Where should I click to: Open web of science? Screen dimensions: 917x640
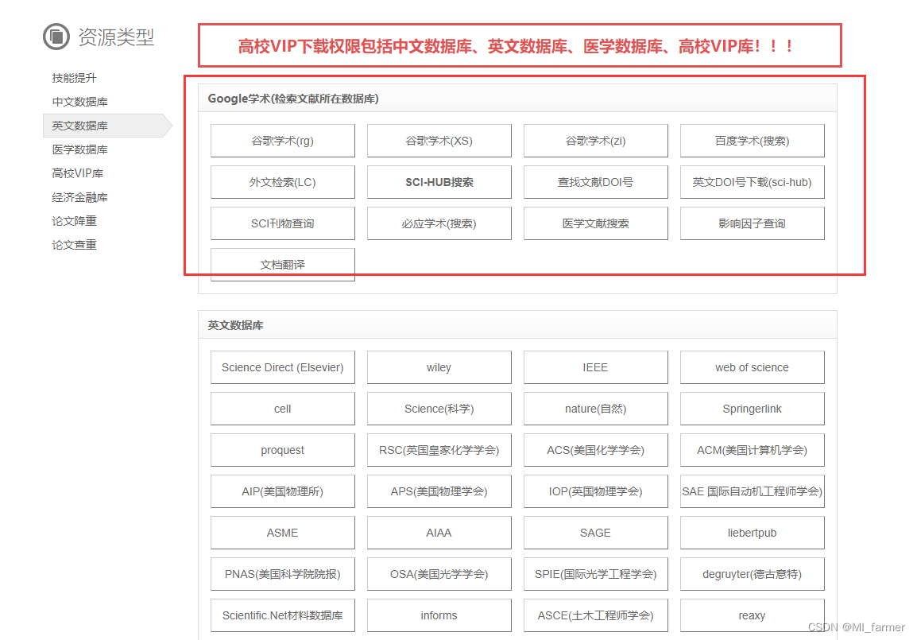tap(752, 367)
